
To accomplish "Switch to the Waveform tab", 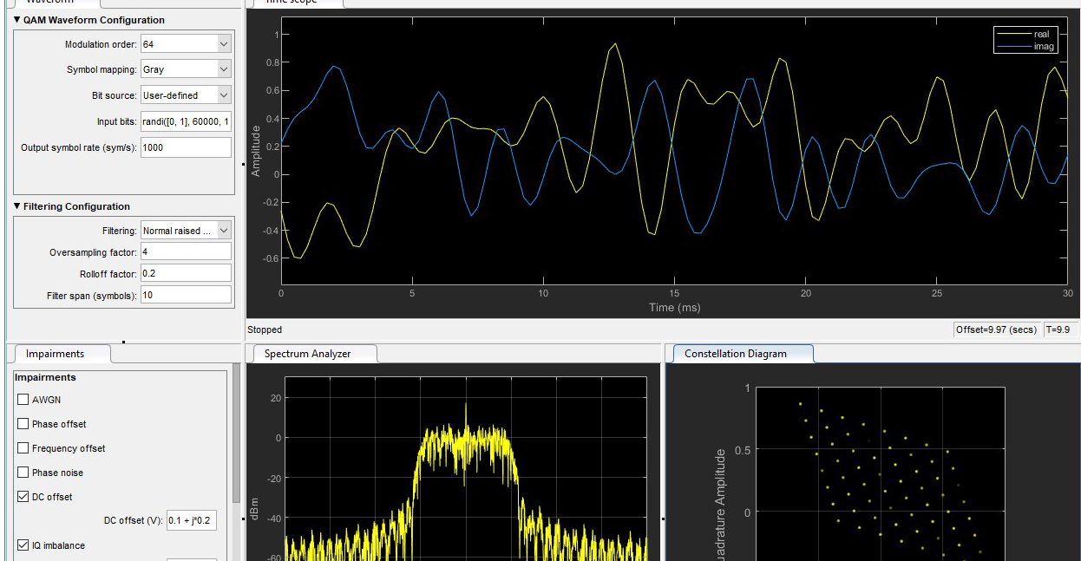I will pyautogui.click(x=54, y=3).
